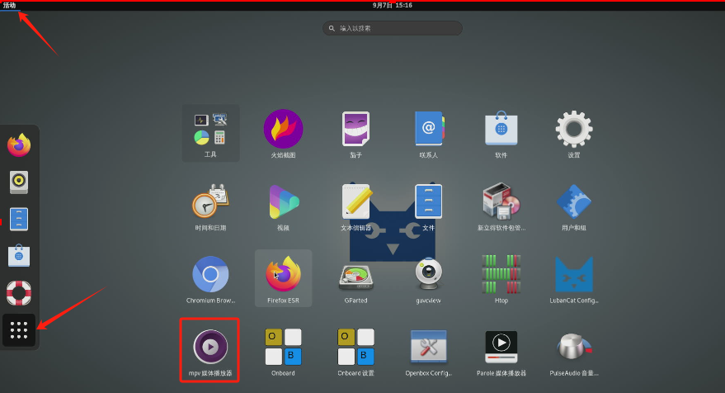Open the GParted partition editor

(355, 274)
